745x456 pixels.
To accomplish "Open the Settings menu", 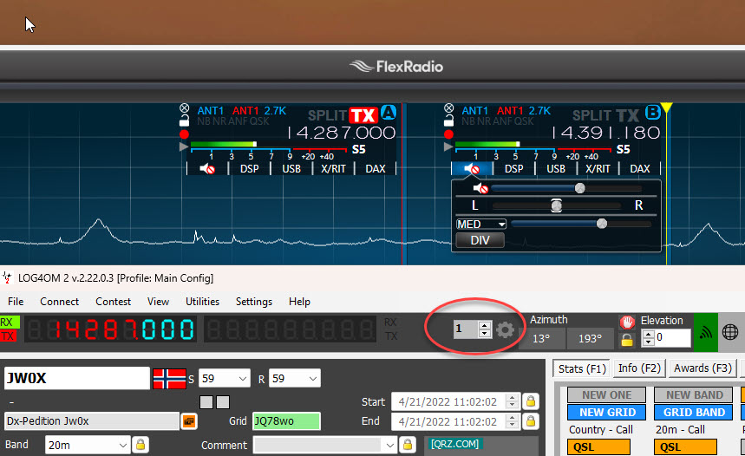I will tap(254, 302).
